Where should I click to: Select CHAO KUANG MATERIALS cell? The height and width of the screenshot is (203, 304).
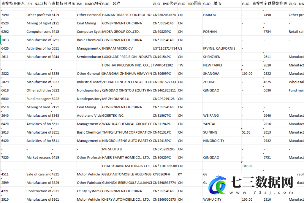127,166
